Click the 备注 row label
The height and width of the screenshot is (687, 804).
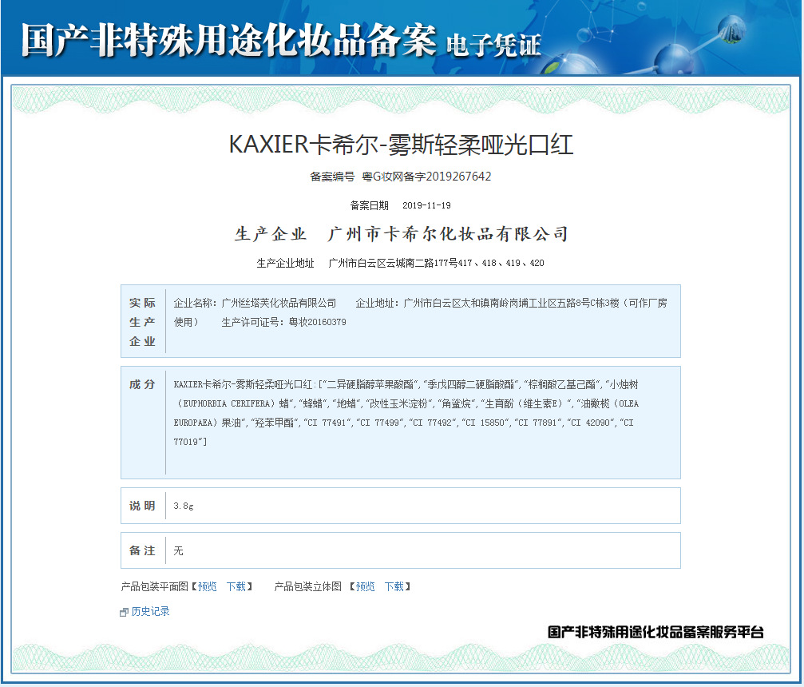point(142,550)
